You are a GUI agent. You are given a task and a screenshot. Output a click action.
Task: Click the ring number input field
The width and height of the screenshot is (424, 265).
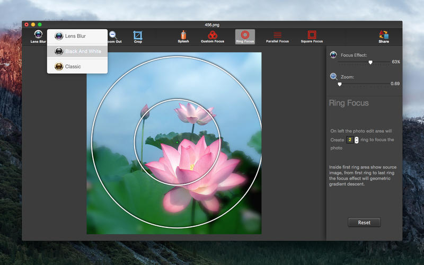click(x=350, y=140)
